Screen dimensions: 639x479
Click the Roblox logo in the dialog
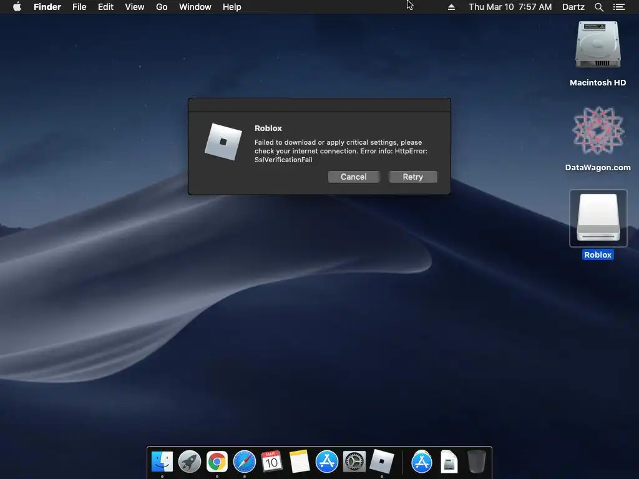coord(223,142)
